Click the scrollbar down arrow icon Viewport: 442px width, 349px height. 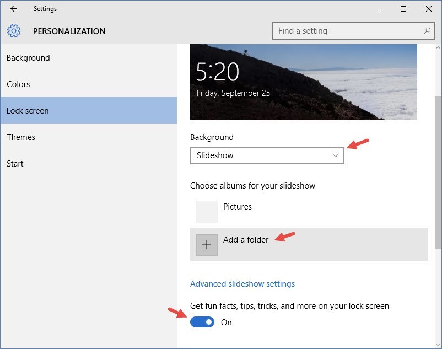point(438,344)
